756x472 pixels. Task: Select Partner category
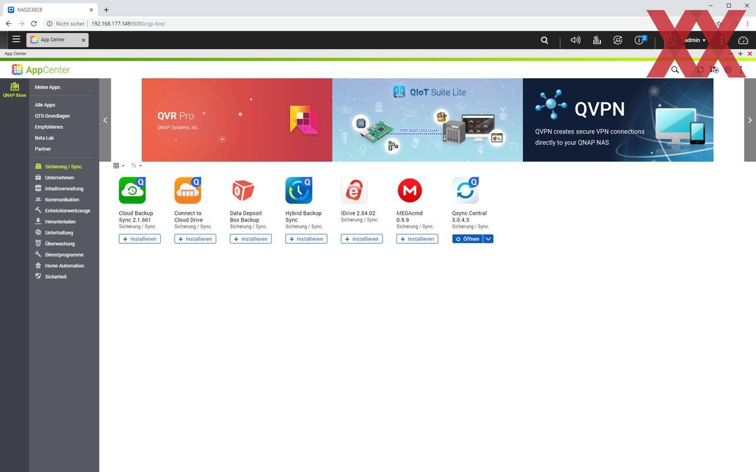point(43,149)
